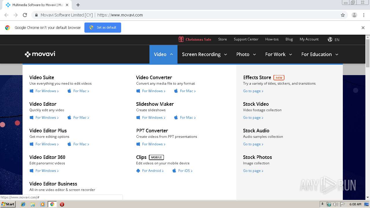Click the Android icon for Clips
370x208 pixels.
pos(138,171)
